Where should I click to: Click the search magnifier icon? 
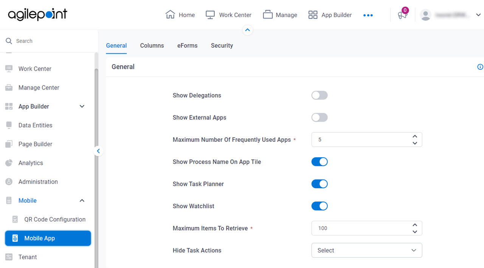[x=9, y=41]
